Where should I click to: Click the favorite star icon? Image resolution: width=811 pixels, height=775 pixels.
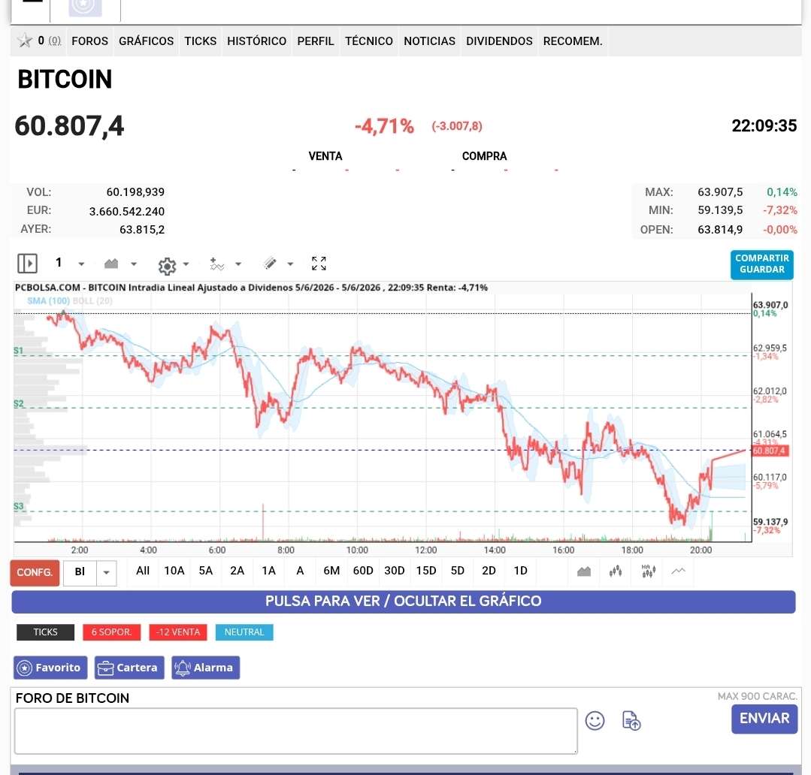[24, 41]
